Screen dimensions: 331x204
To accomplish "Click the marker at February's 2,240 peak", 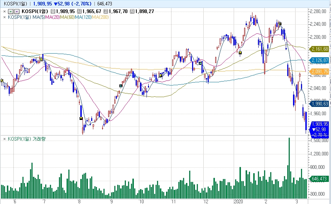I will click(x=280, y=24).
